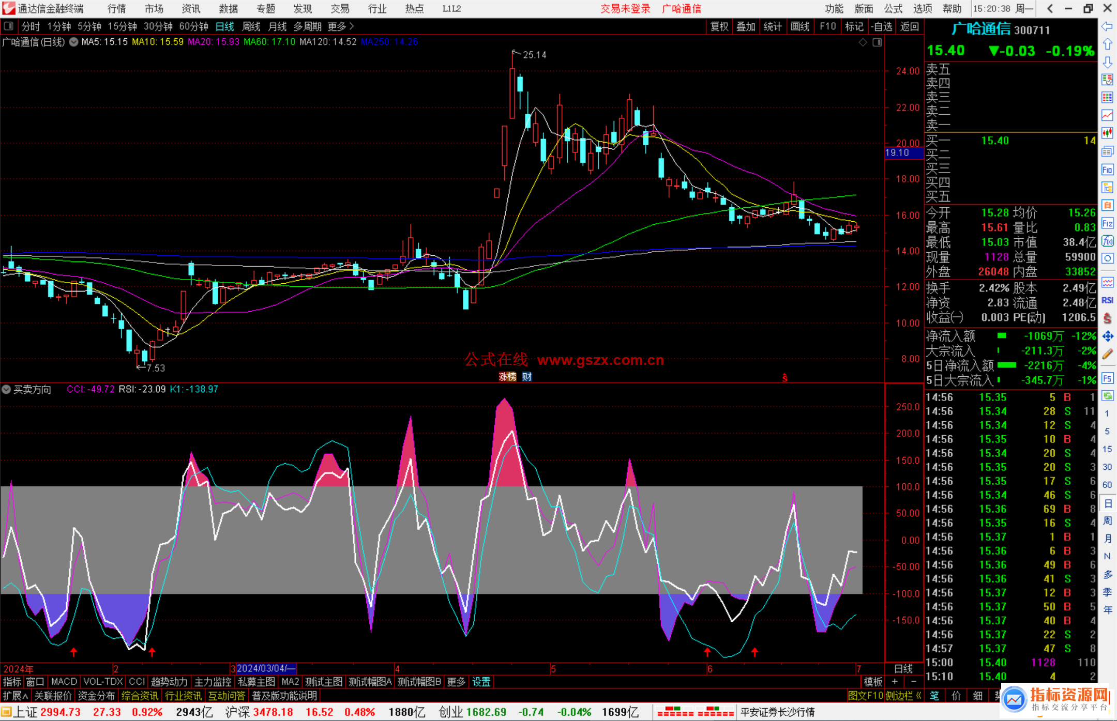
Task: Open the 模板 template dropdown
Action: point(873,682)
